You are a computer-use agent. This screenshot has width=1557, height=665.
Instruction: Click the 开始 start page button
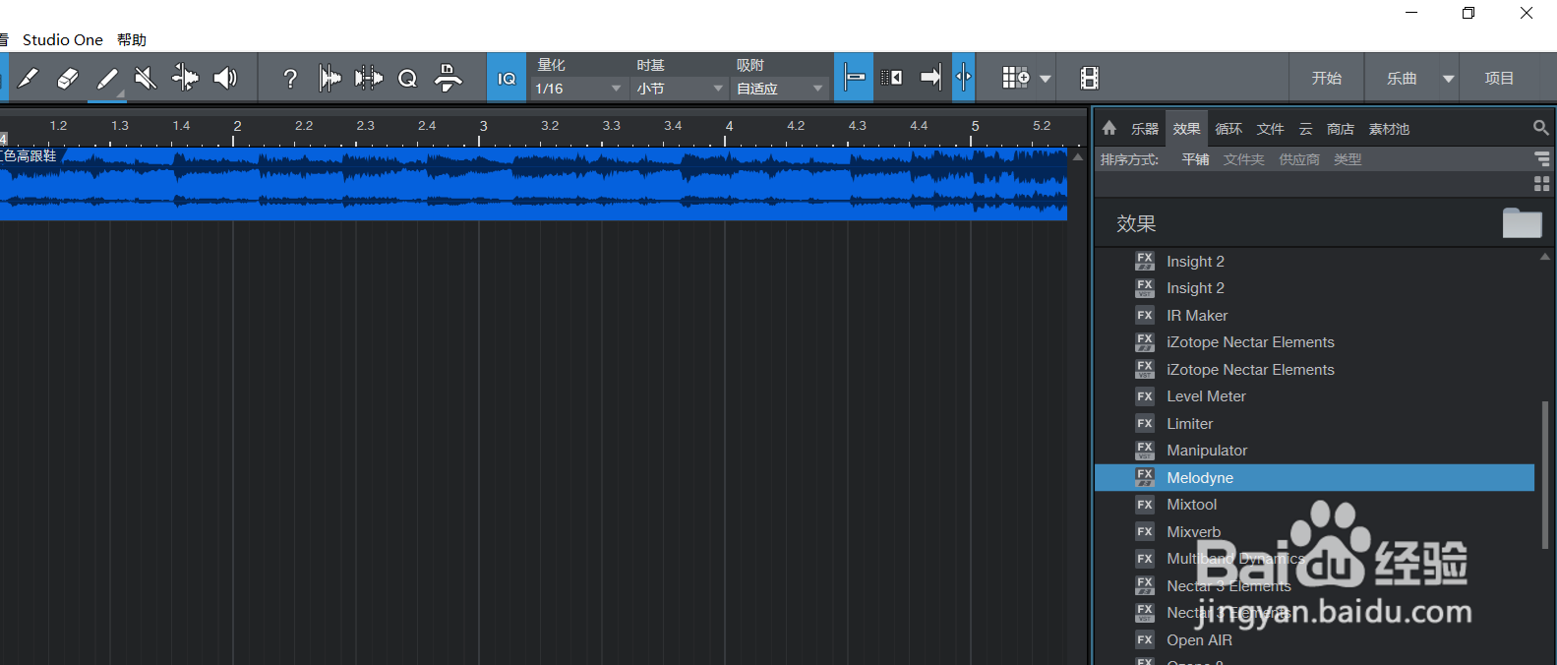(1327, 78)
